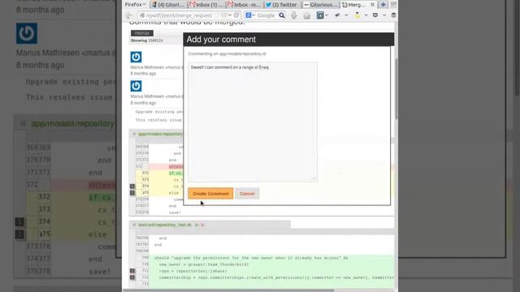Open the Google search engine selector
The image size is (520, 292).
point(250,15)
